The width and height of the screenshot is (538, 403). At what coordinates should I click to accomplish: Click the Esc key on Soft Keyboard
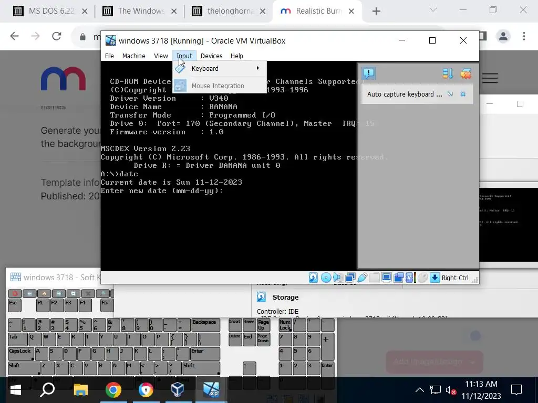point(15,305)
